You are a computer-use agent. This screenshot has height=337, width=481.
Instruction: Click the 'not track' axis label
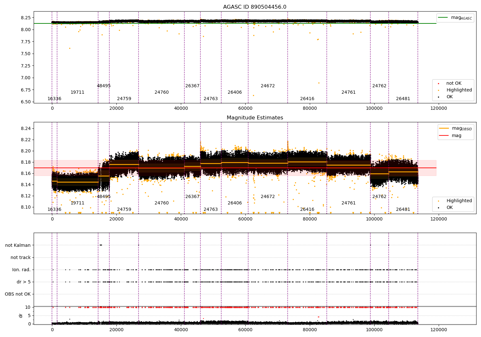click(21, 257)
